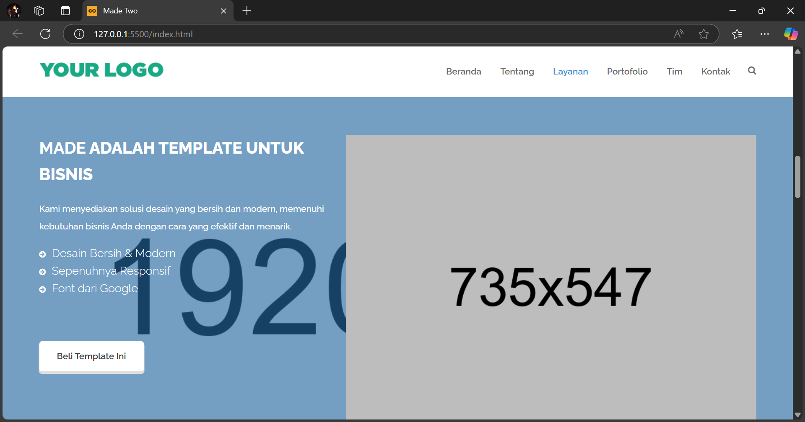Open the Favorites list icon
This screenshot has height=422, width=805.
click(x=737, y=34)
